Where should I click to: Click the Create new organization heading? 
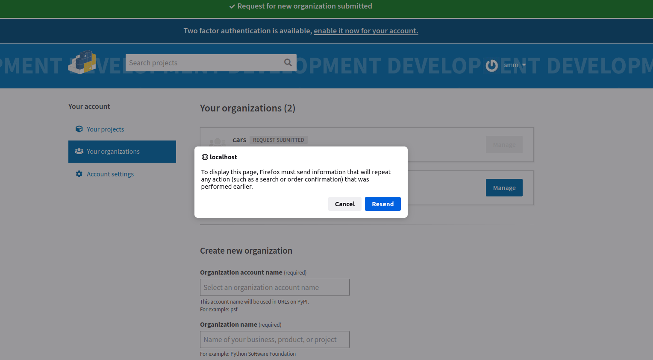[x=246, y=251]
